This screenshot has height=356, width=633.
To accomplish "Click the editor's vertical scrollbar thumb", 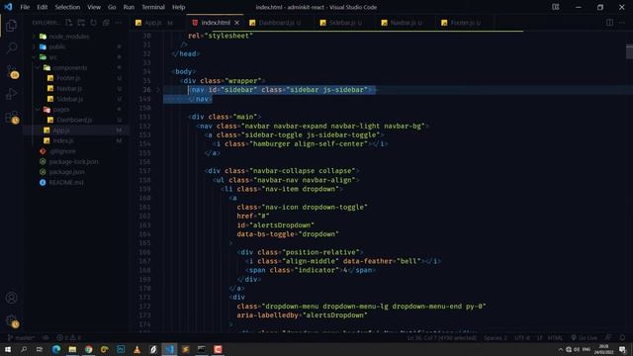I will (x=629, y=51).
